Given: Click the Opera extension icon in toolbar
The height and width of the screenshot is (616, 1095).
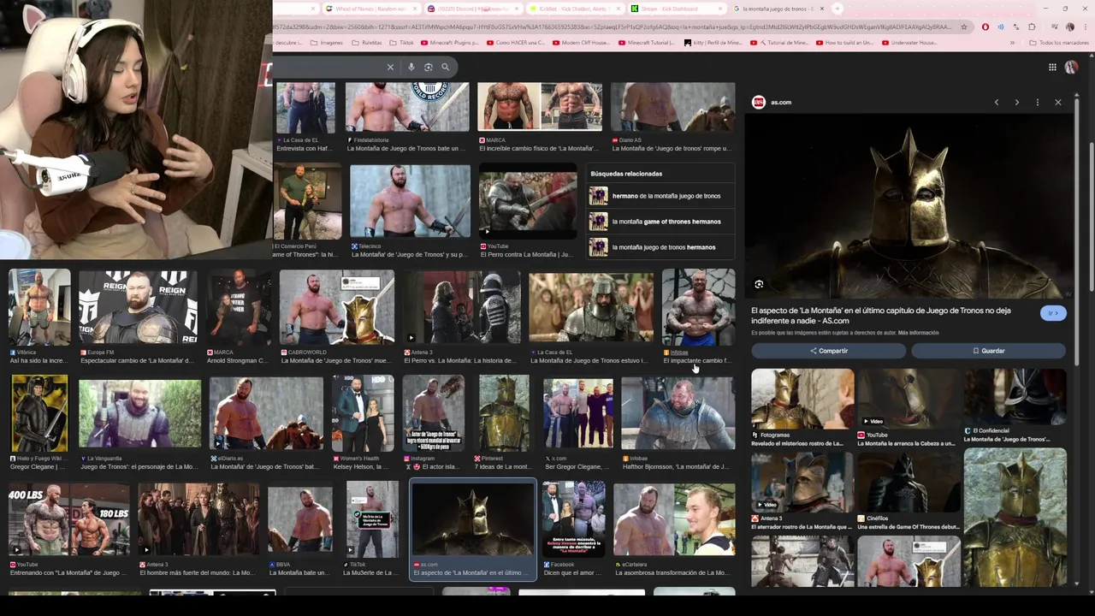Looking at the screenshot, I should (x=985, y=27).
